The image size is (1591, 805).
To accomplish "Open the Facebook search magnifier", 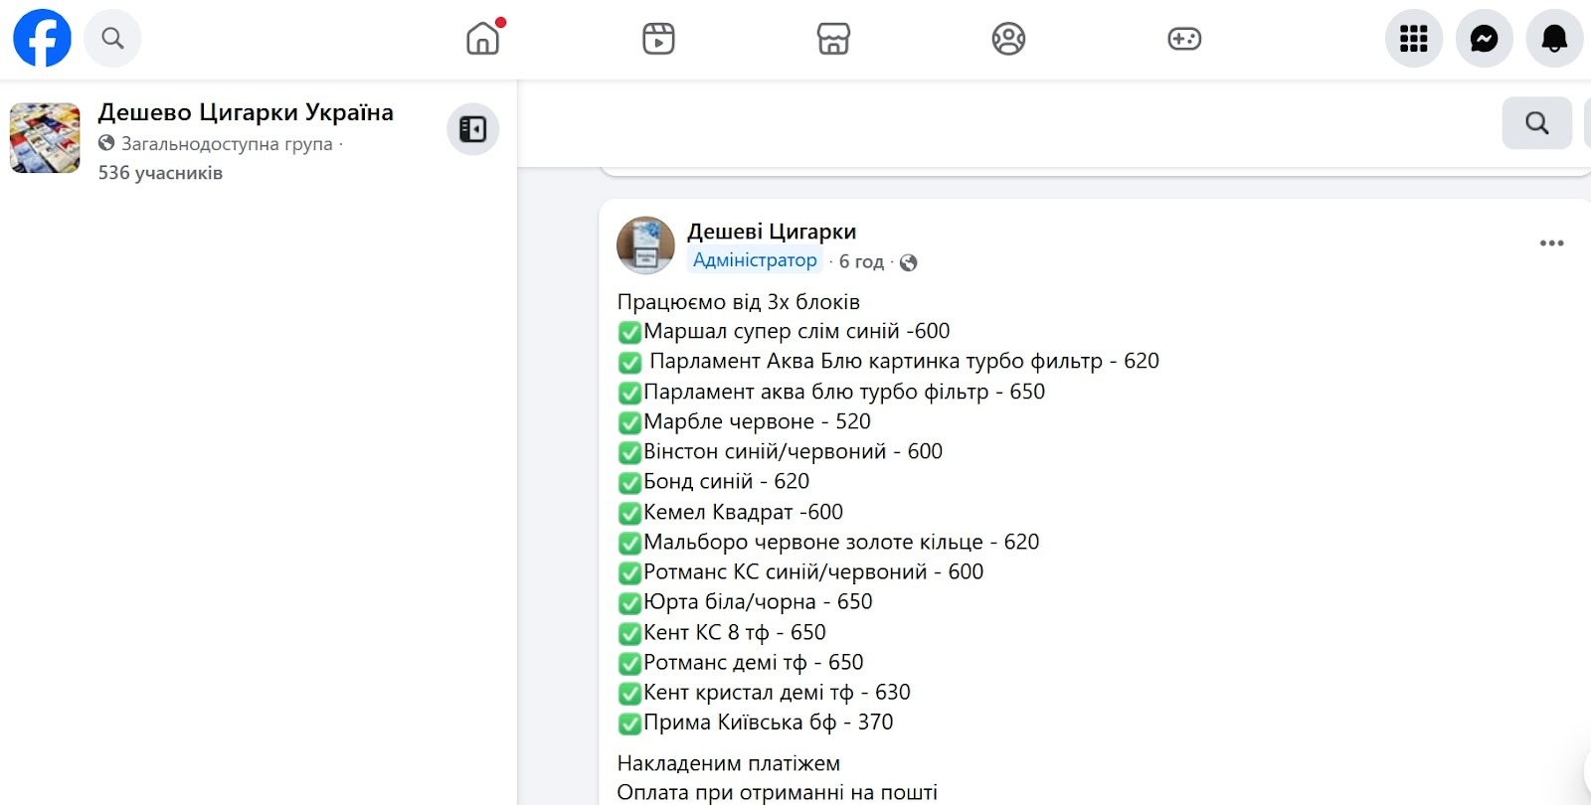I will [112, 39].
